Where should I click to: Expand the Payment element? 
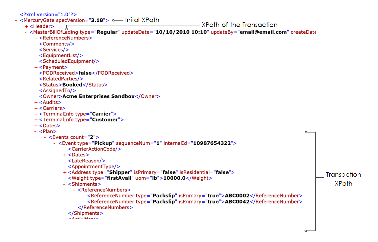coord(36,67)
